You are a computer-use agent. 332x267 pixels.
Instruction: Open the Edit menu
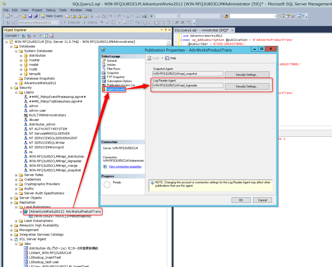tap(15, 10)
